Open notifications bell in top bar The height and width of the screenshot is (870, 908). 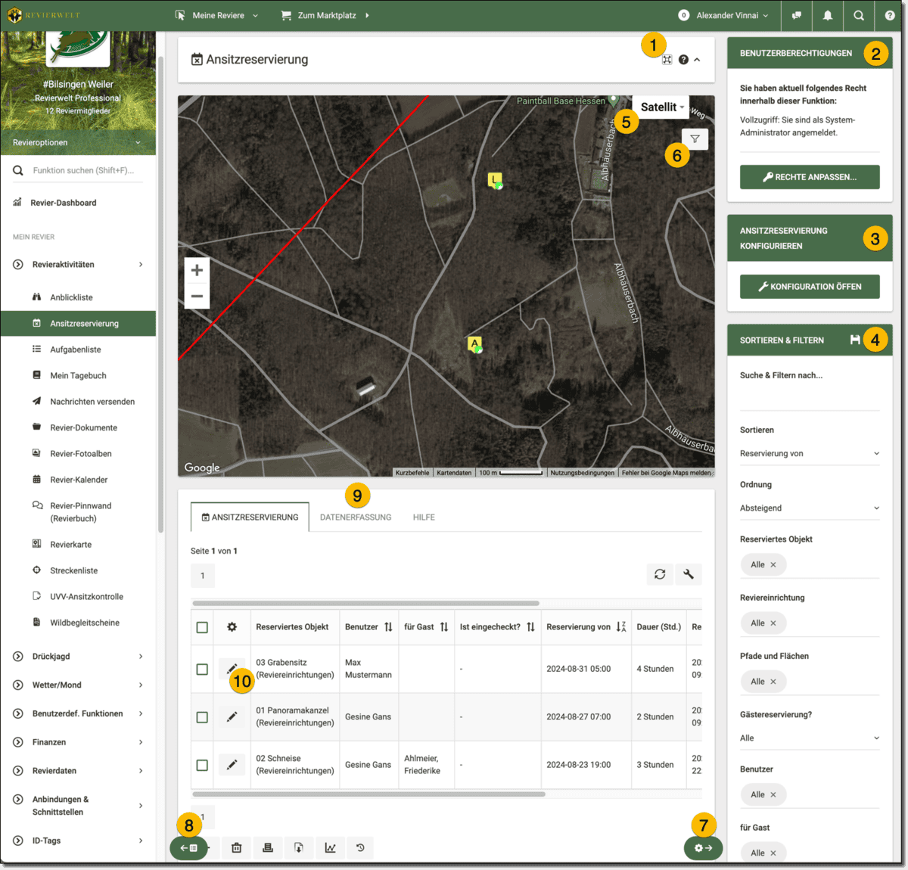(x=827, y=15)
